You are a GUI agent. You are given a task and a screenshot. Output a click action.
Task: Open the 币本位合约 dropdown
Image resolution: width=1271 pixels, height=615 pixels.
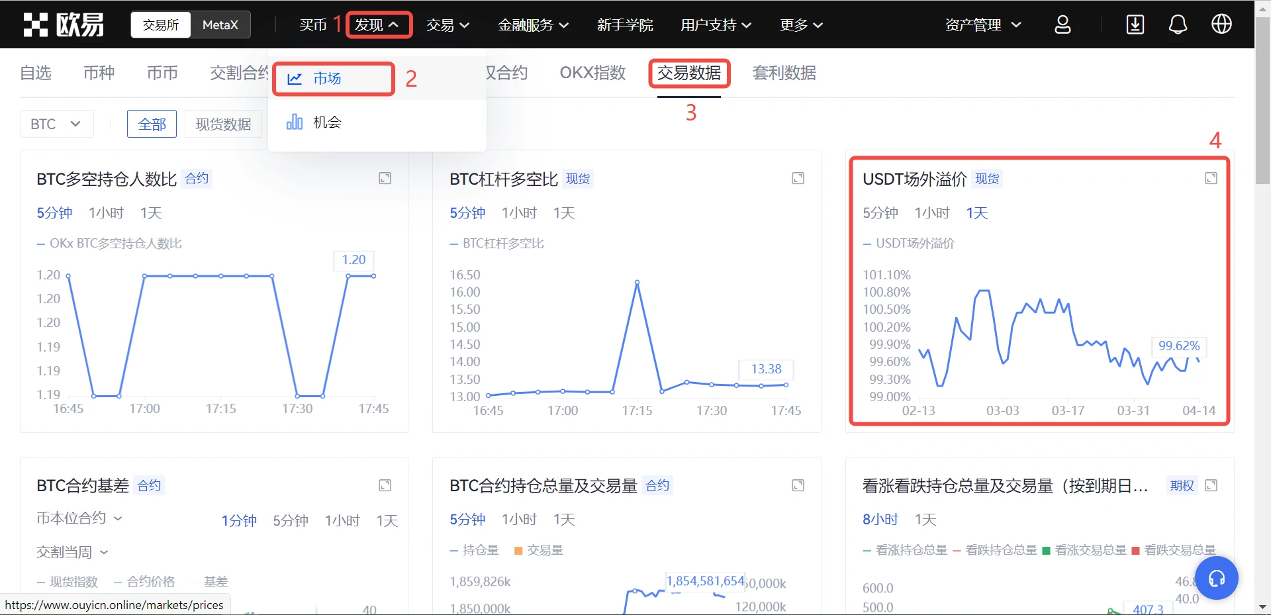[79, 518]
